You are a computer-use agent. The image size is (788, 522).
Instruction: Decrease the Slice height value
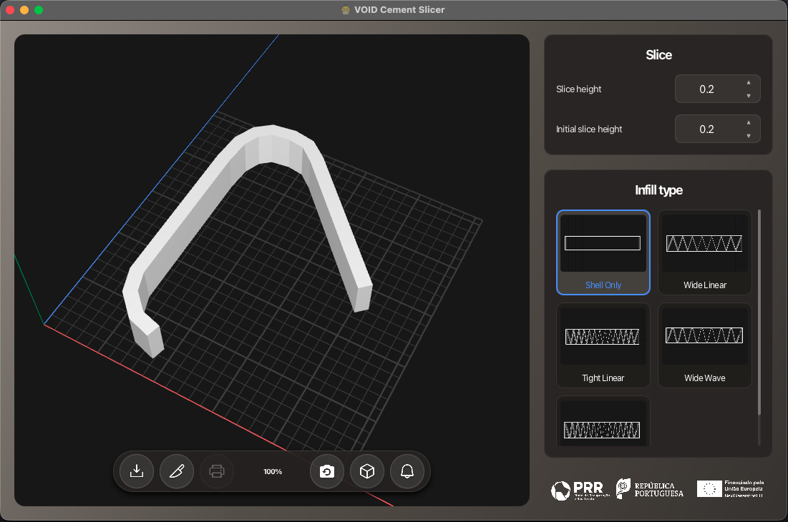coord(749,95)
